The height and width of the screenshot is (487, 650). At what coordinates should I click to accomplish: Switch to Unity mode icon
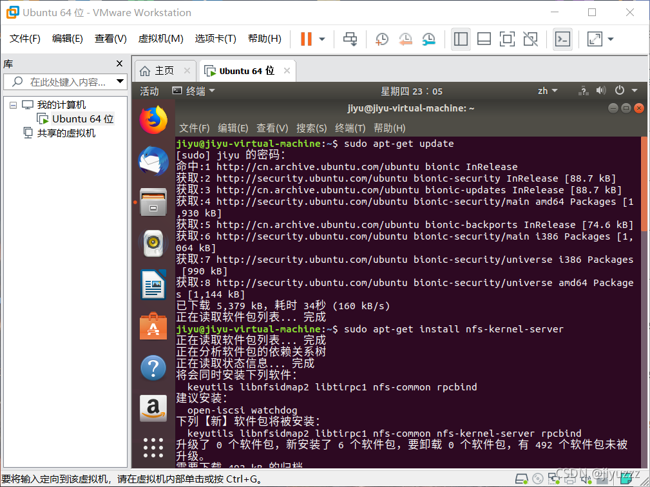coord(531,39)
